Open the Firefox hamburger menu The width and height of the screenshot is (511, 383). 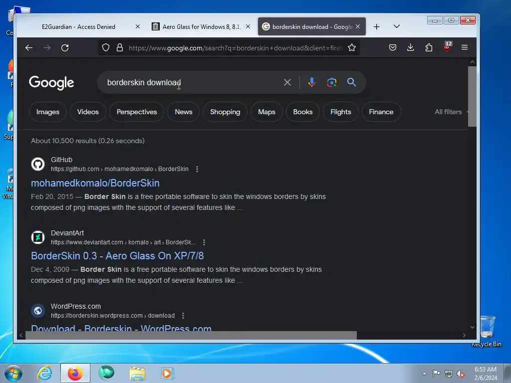coord(465,47)
